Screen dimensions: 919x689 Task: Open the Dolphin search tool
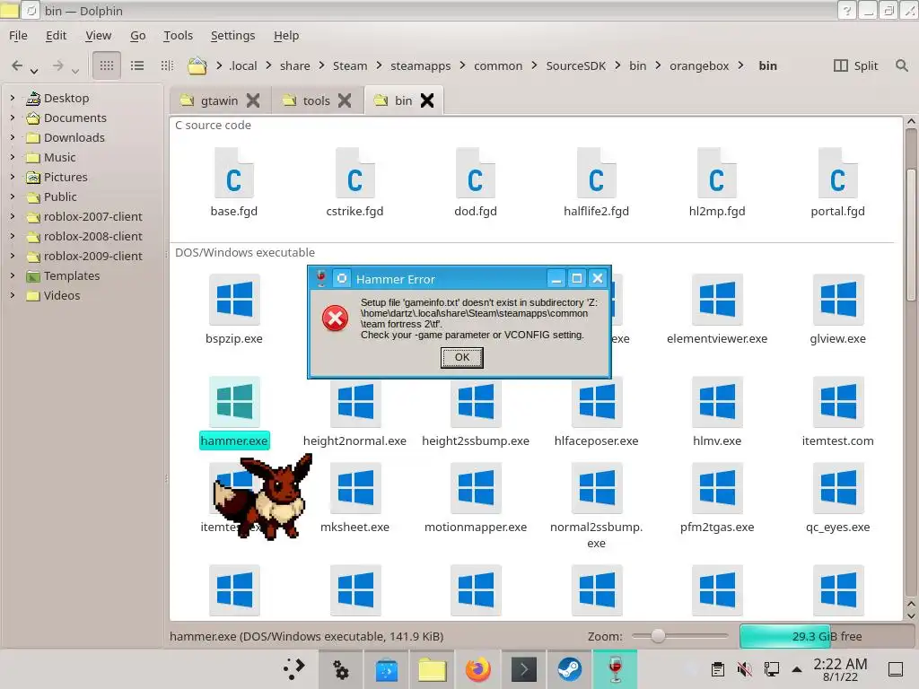[901, 65]
